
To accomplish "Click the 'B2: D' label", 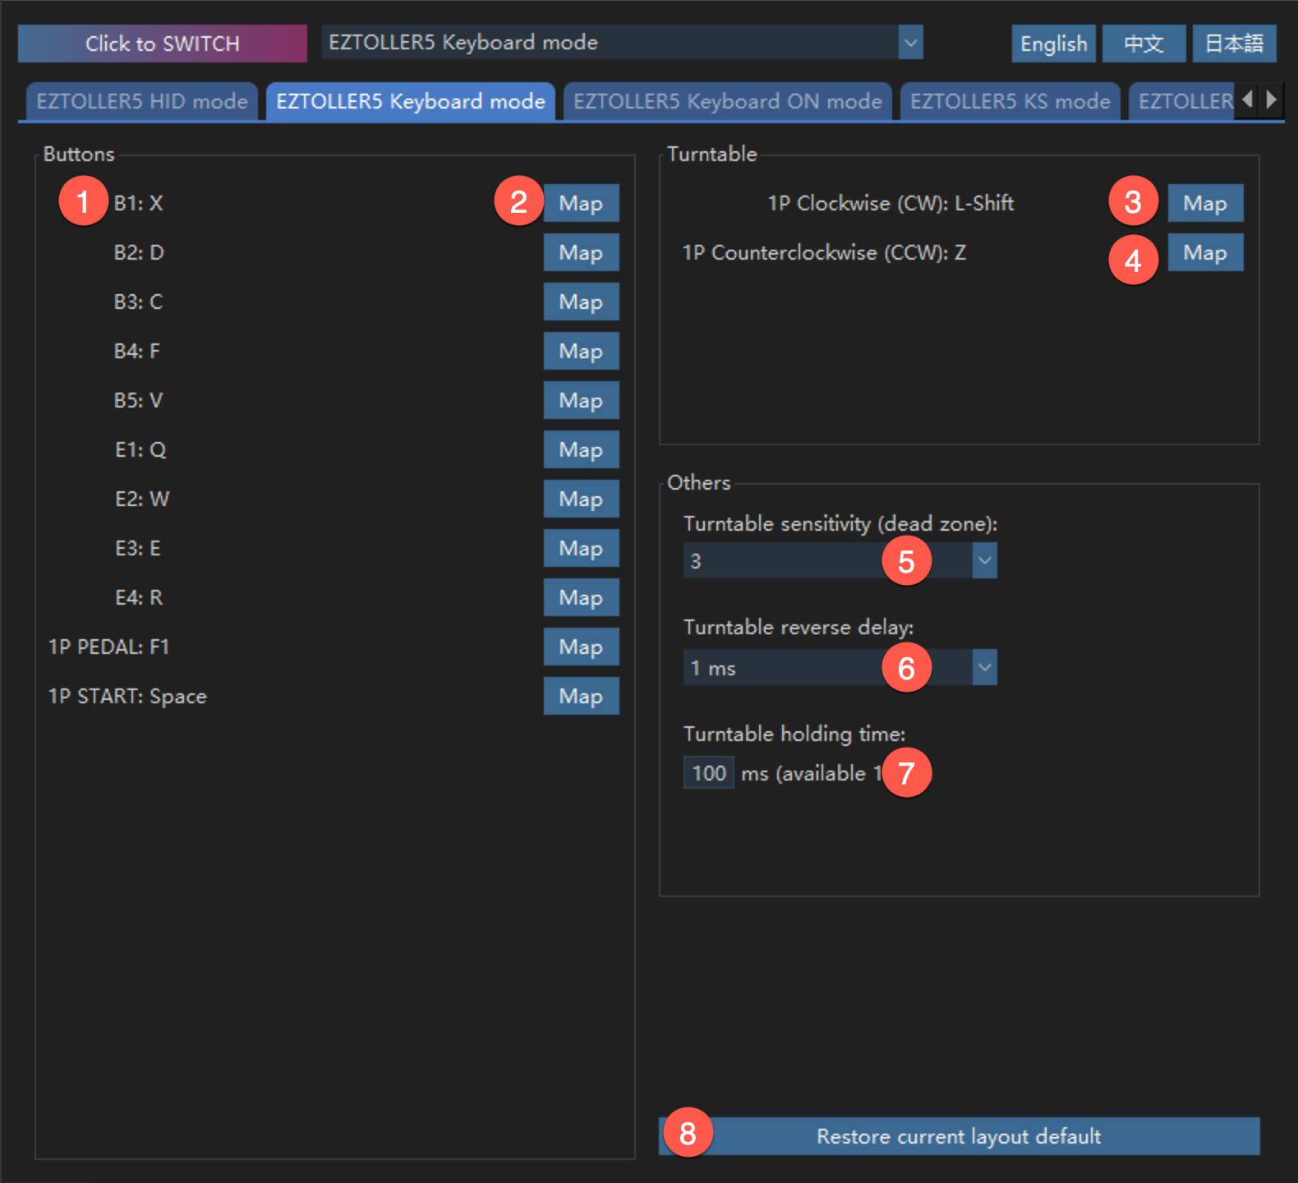I will coord(139,252).
